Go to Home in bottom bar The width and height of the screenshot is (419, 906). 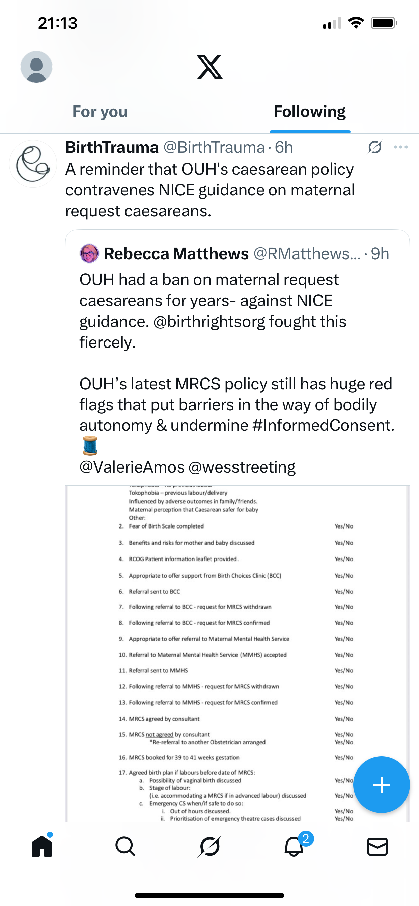42,846
